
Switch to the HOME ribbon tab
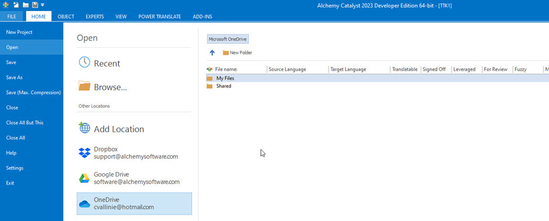39,16
